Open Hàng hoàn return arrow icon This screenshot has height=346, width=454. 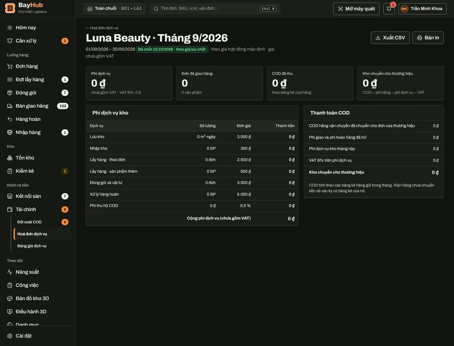pos(10,119)
